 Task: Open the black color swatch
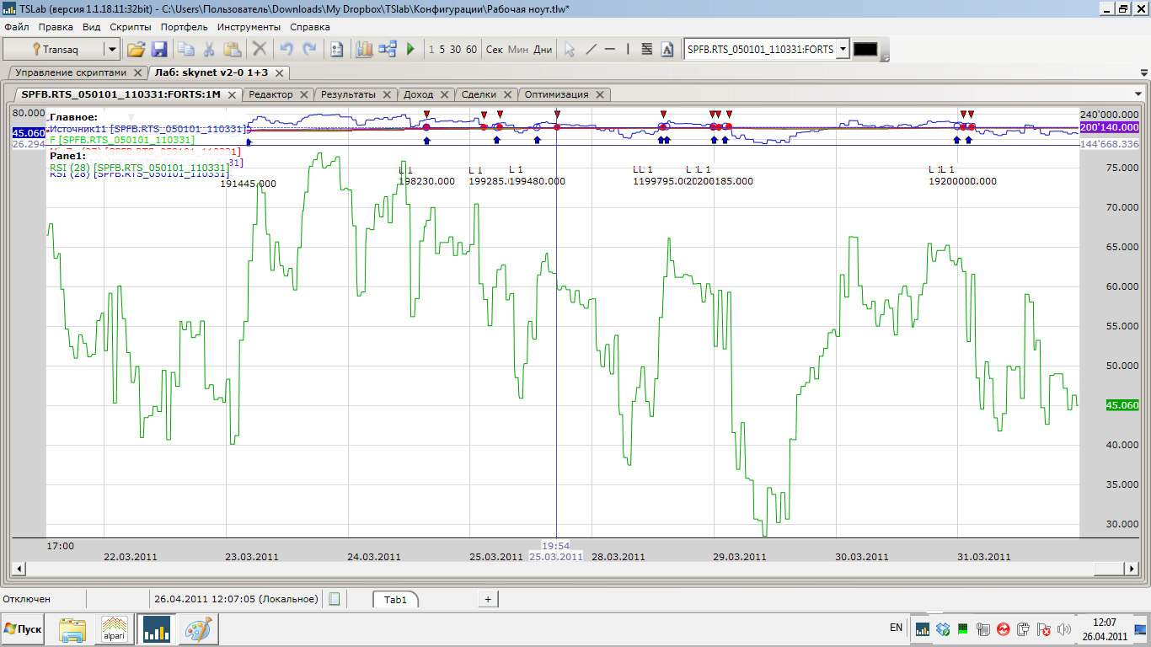click(x=865, y=50)
